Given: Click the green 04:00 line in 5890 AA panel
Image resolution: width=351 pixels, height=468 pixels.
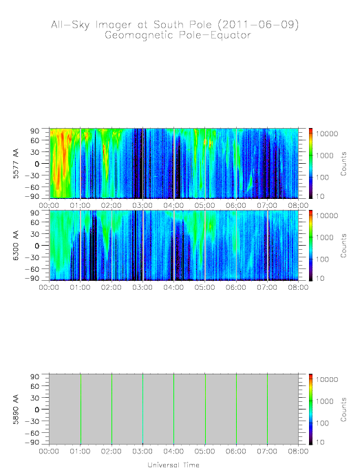Looking at the screenshot, I should click(x=173, y=409).
